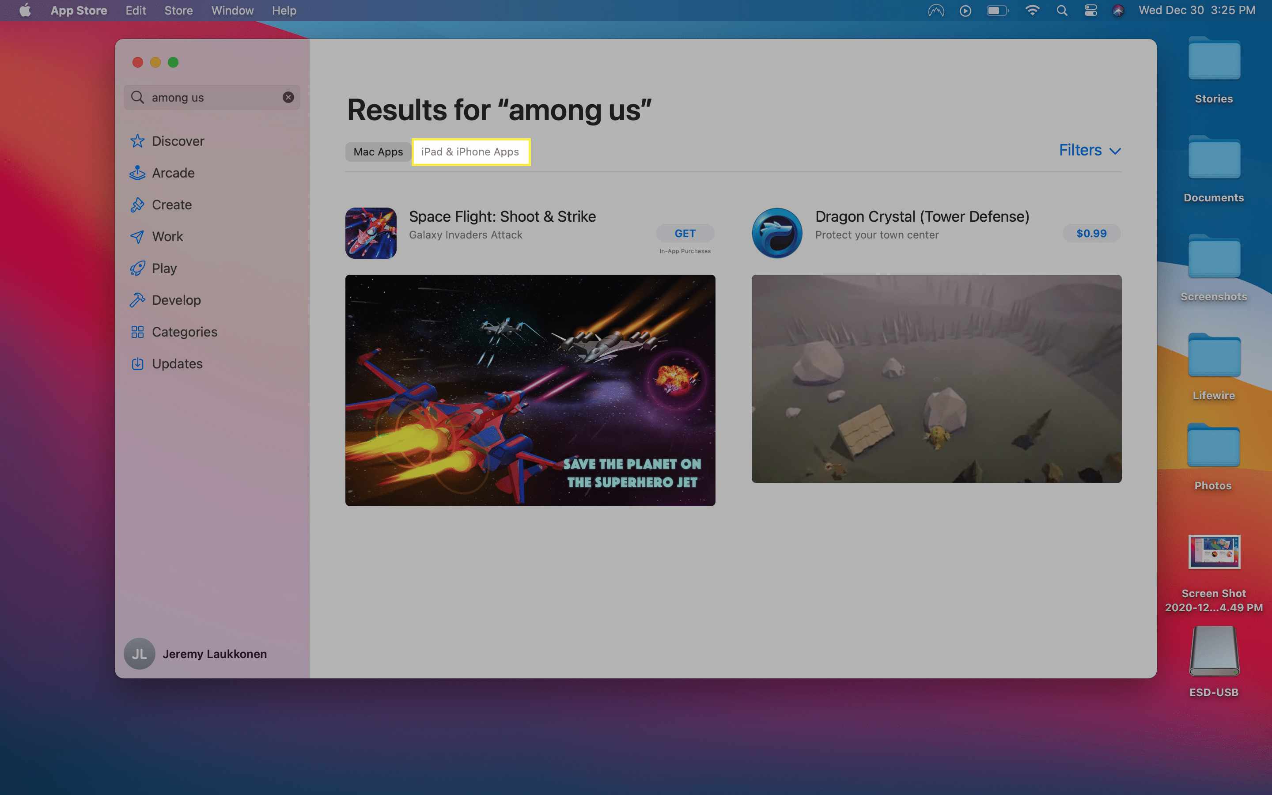
Task: Click the Protect your town center subtitle
Action: coord(877,235)
